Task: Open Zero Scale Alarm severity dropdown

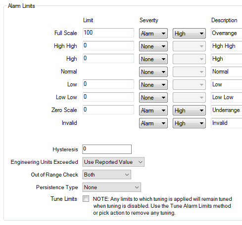Action: 153,111
